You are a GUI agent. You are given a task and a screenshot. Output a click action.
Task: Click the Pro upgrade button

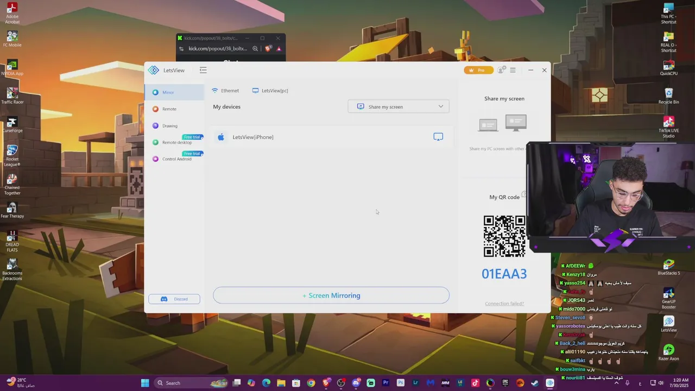coord(478,70)
